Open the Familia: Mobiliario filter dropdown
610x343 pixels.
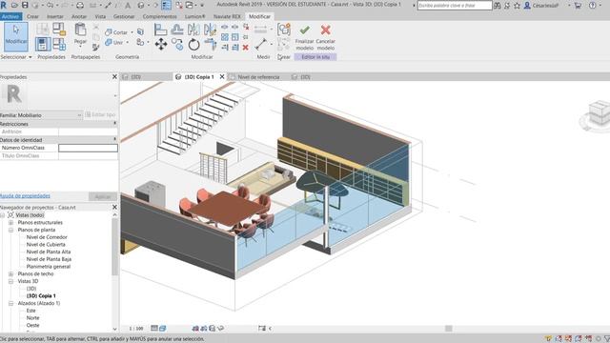click(x=41, y=115)
